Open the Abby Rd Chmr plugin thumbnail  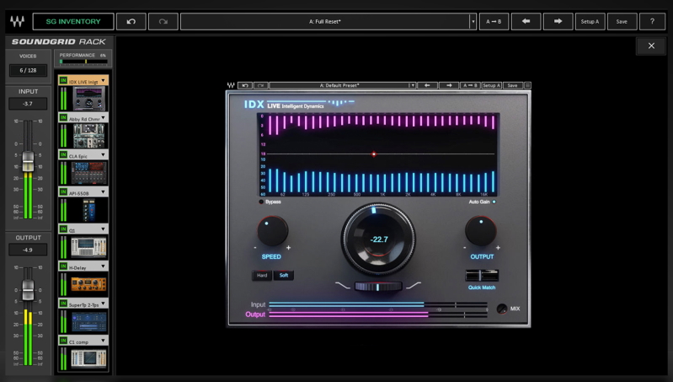pos(88,136)
